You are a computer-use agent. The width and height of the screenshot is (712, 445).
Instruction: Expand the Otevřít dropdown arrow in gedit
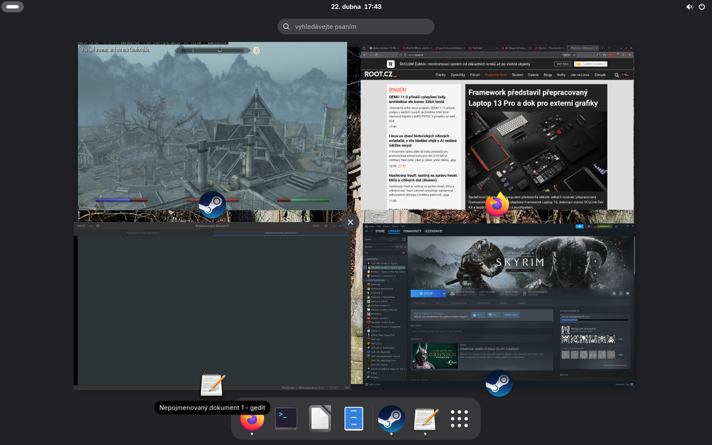pyautogui.click(x=91, y=226)
